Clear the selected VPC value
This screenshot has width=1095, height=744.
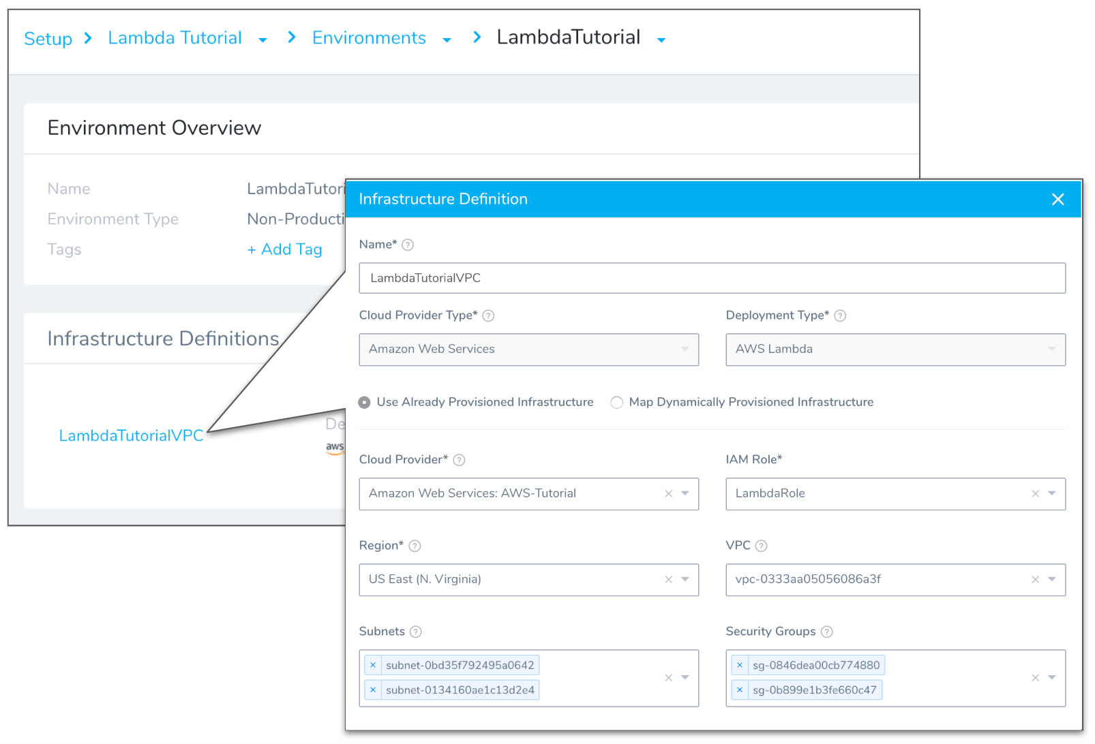coord(1035,579)
